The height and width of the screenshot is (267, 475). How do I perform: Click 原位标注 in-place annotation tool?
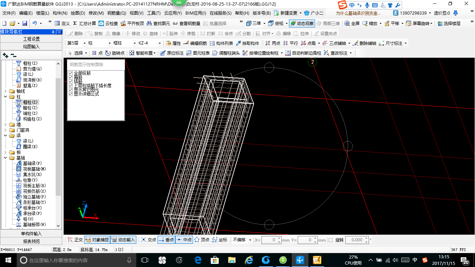click(172, 53)
